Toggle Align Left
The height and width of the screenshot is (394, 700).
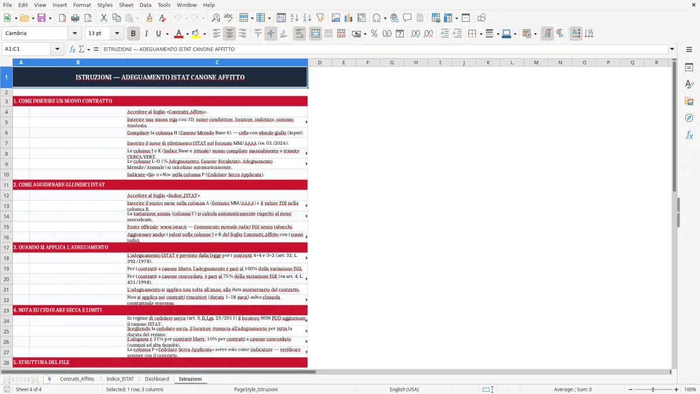pyautogui.click(x=216, y=34)
